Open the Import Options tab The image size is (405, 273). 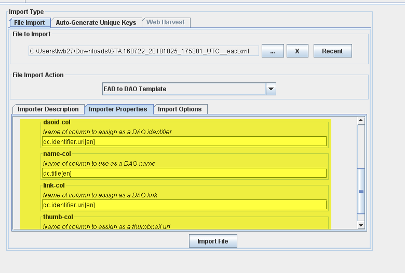click(x=180, y=109)
